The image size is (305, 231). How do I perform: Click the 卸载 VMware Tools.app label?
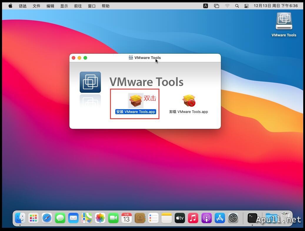click(x=189, y=112)
